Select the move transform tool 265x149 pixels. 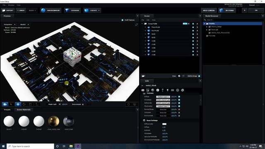point(18,104)
